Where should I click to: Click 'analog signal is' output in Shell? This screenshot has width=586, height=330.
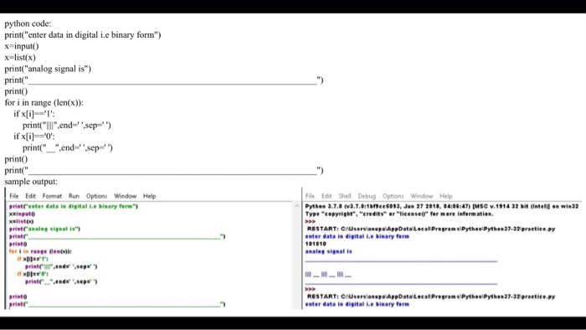coord(328,251)
